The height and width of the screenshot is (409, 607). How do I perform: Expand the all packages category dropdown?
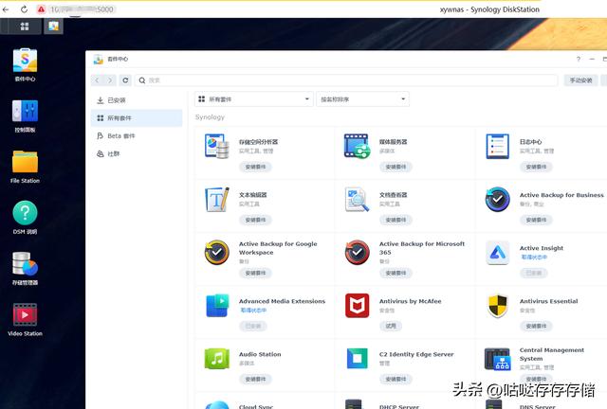253,99
